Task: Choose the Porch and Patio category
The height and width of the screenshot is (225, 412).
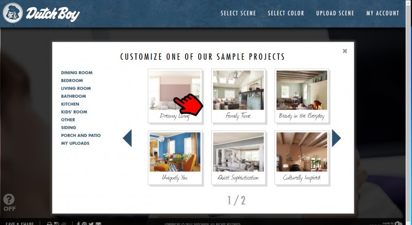Action: (x=81, y=135)
